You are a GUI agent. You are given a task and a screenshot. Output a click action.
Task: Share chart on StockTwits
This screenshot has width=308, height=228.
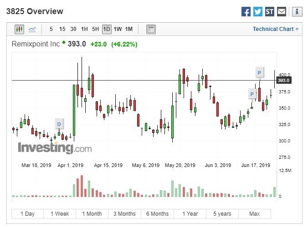(270, 11)
